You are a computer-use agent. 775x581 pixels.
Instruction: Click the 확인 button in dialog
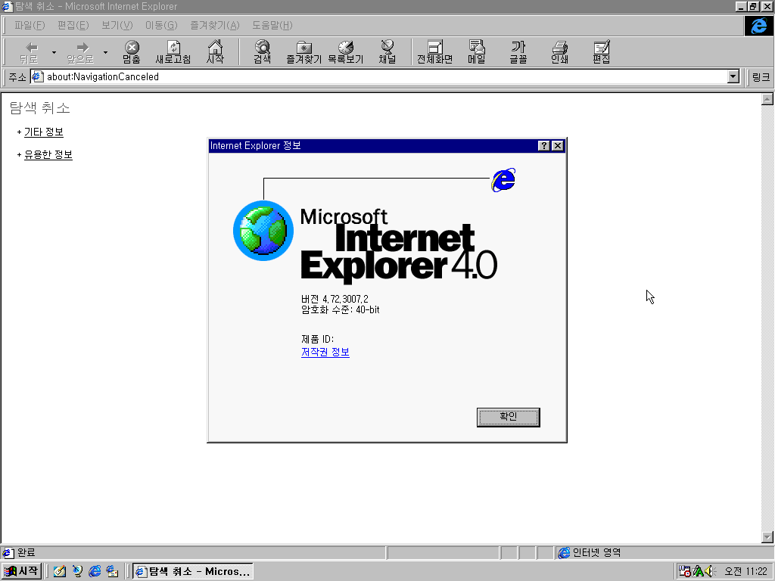[508, 417]
